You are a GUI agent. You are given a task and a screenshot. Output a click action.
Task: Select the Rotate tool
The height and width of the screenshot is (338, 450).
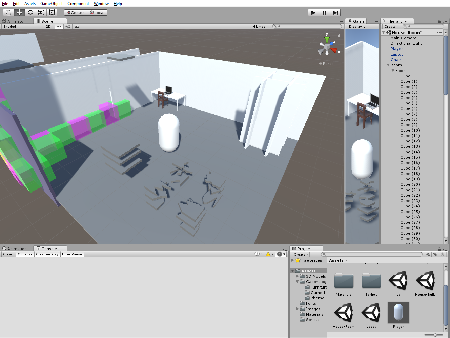[30, 13]
